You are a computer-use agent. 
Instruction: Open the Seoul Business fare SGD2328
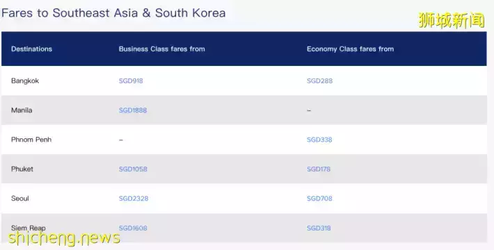click(134, 199)
